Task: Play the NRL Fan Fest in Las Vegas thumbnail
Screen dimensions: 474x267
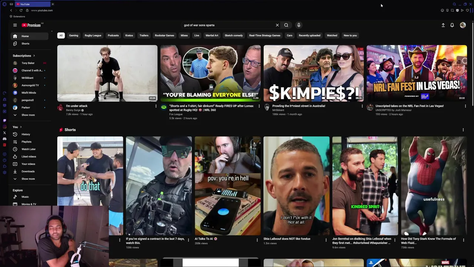Action: coord(417,73)
